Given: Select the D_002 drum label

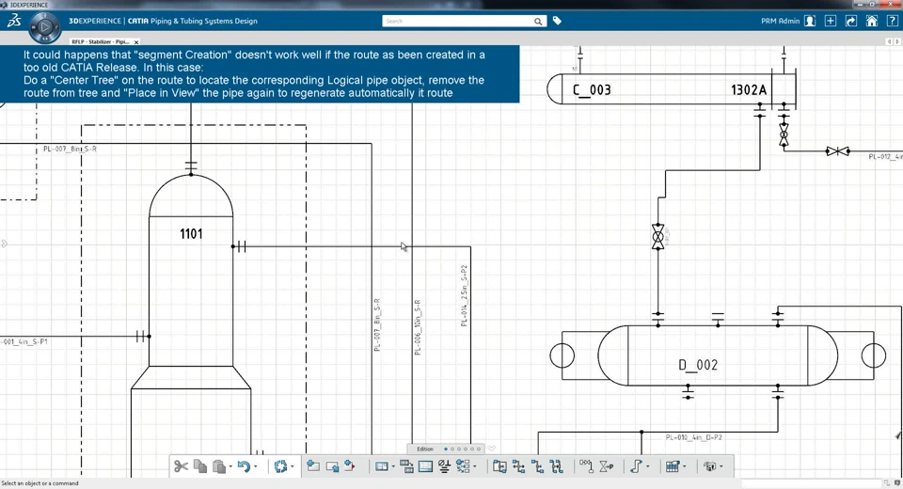Looking at the screenshot, I should click(698, 365).
